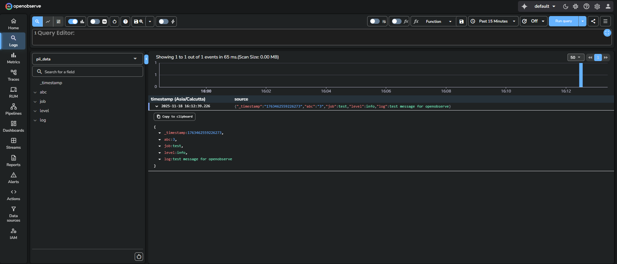Image resolution: width=617 pixels, height=264 pixels.
Task: Switch to the visualize chart tab
Action: (x=48, y=22)
